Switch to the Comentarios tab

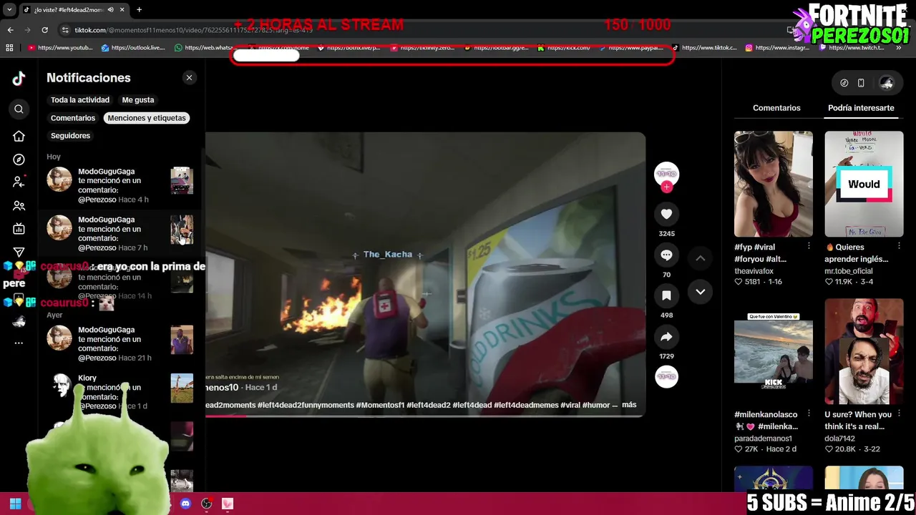click(x=776, y=108)
